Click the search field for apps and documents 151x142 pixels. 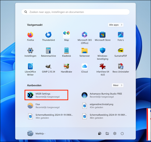coord(76,12)
